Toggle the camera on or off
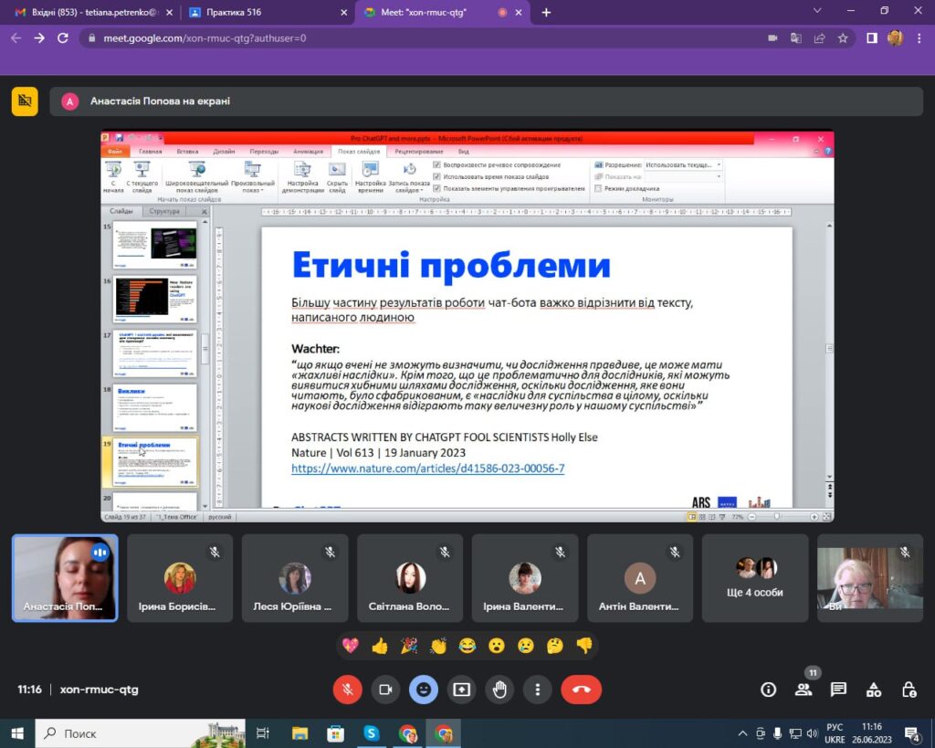Image resolution: width=935 pixels, height=748 pixels. (385, 690)
